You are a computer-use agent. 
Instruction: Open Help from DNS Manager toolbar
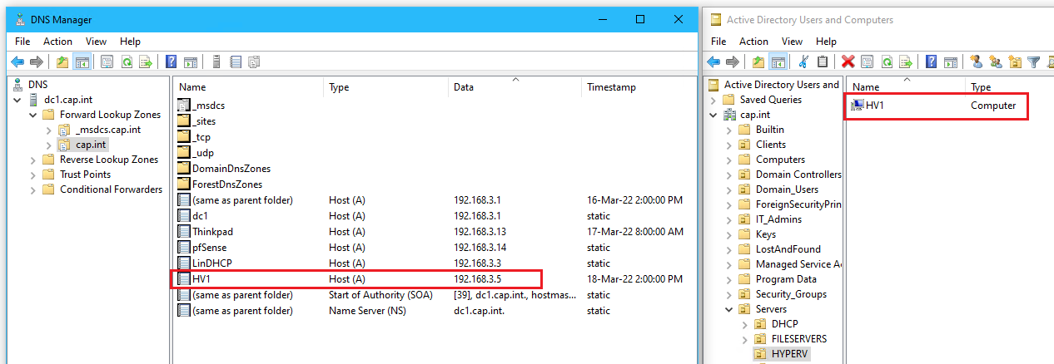(172, 61)
